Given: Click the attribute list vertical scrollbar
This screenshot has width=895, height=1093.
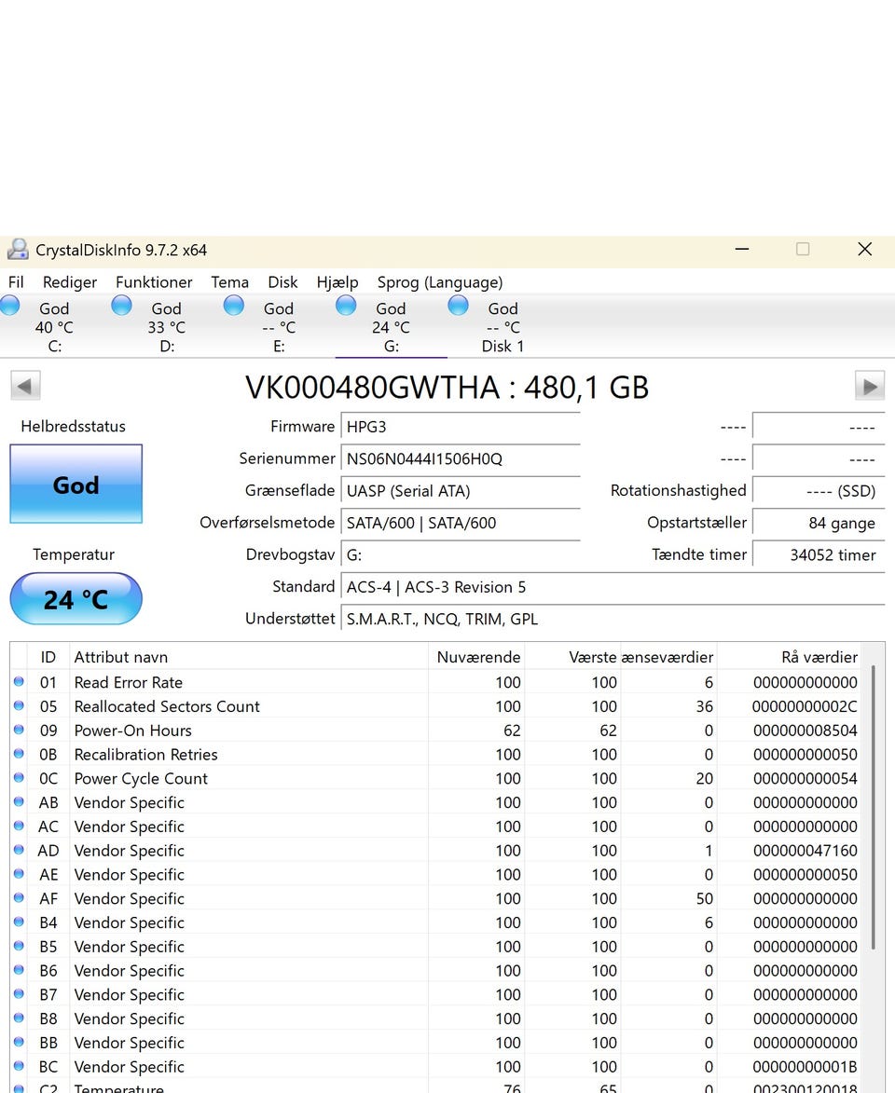Looking at the screenshot, I should [873, 806].
